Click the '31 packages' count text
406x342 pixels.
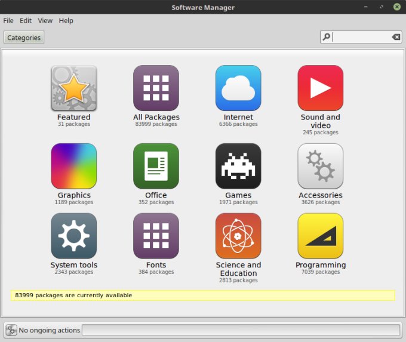[74, 124]
